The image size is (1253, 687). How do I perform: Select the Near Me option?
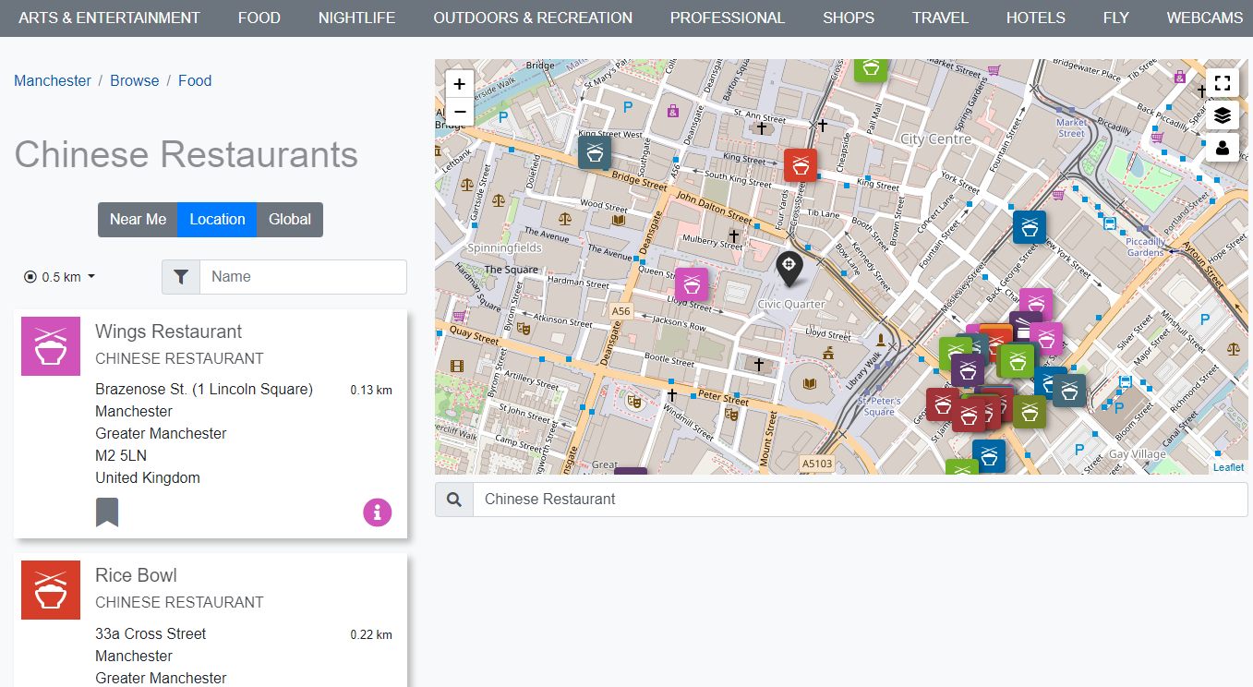tap(138, 220)
